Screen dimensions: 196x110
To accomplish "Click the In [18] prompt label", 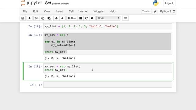I will pos(35,67).
